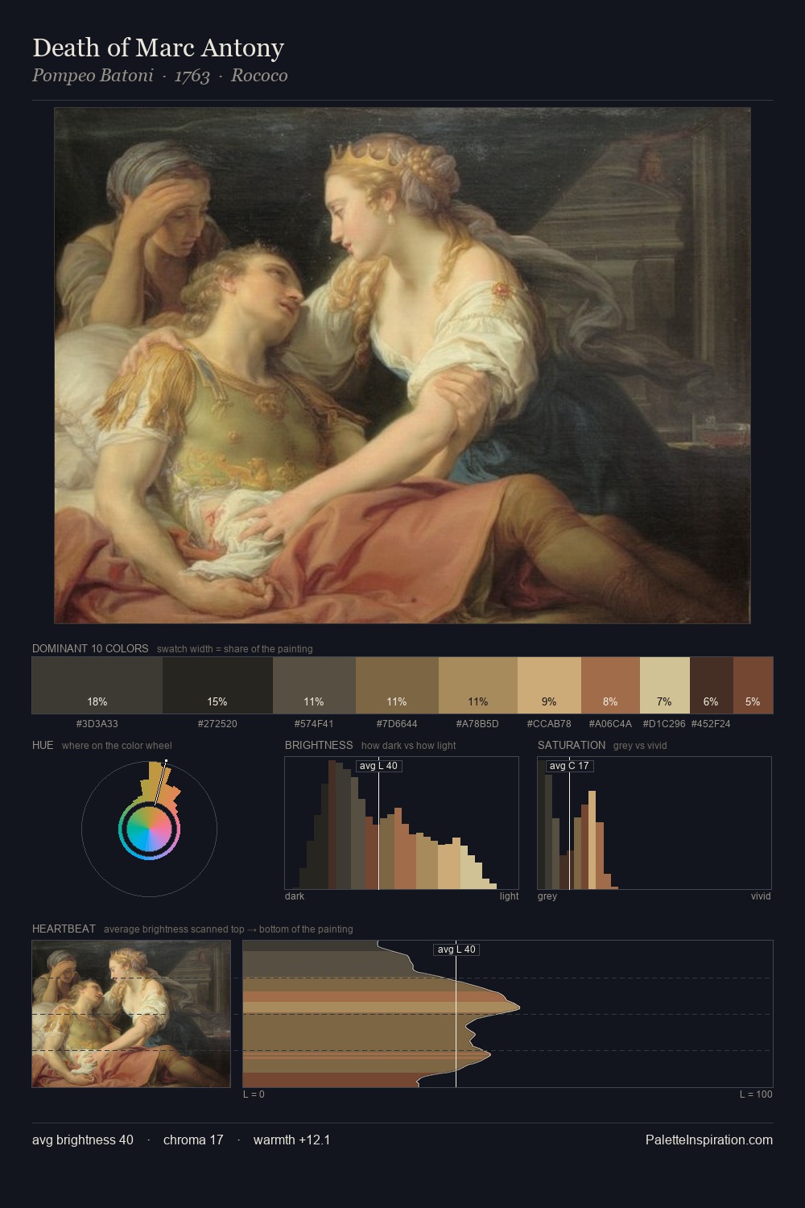805x1208 pixels.
Task: Click the year 1763
Action: [x=192, y=76]
